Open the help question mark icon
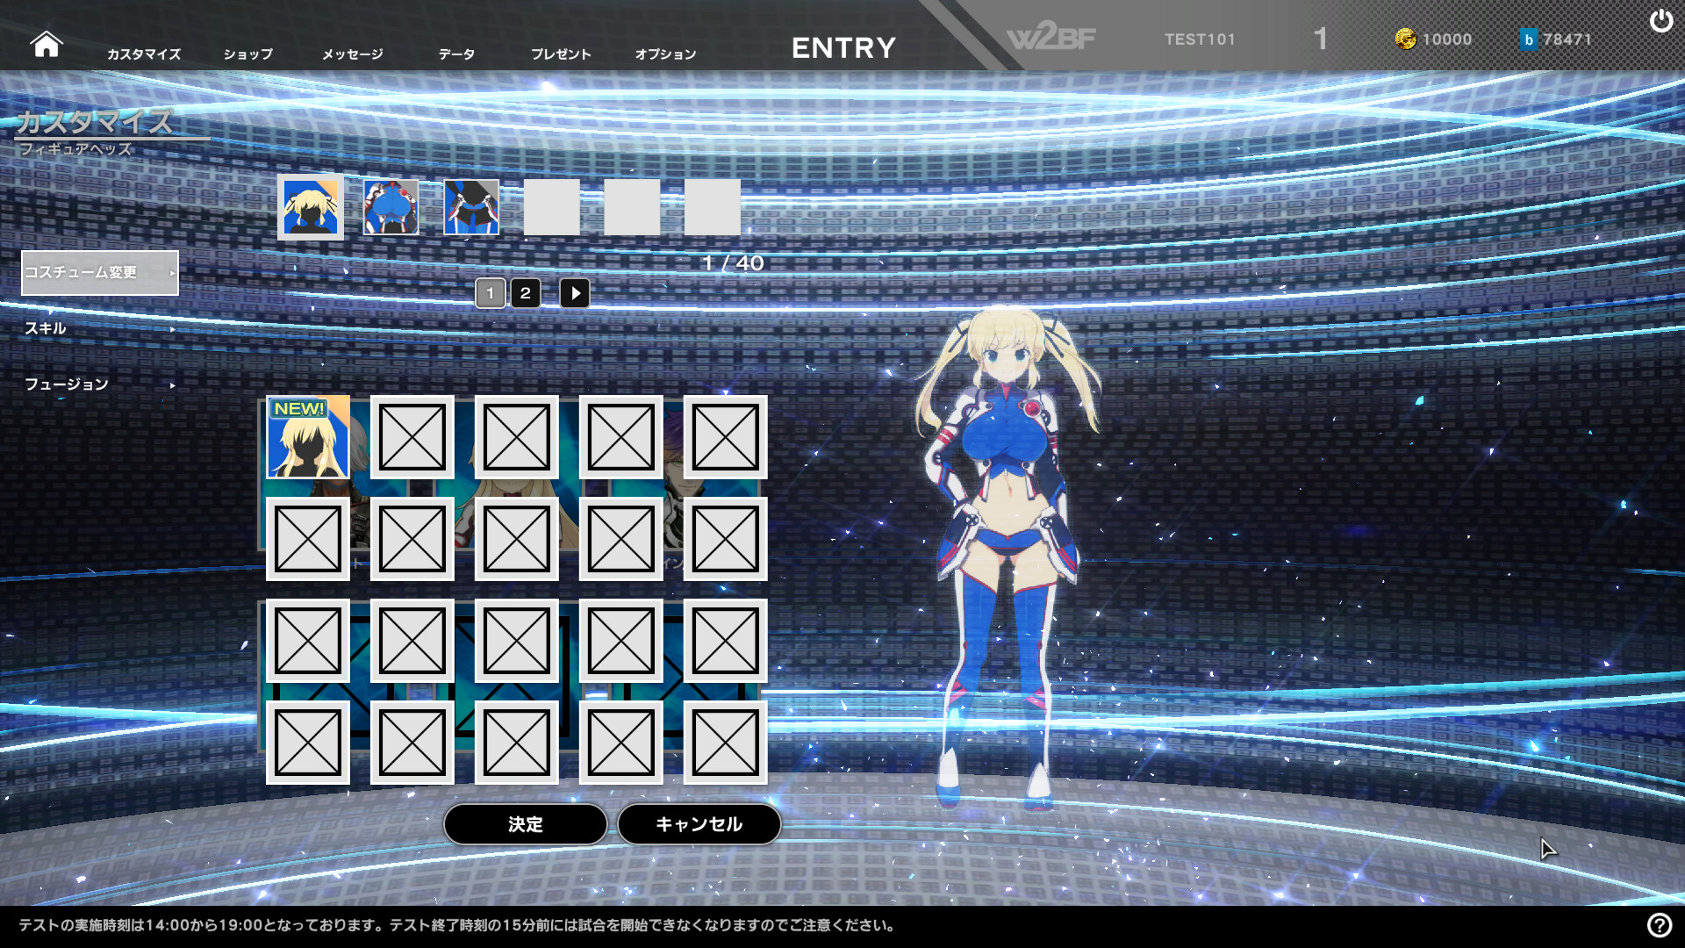Screen dimensions: 1685x948 1659,924
